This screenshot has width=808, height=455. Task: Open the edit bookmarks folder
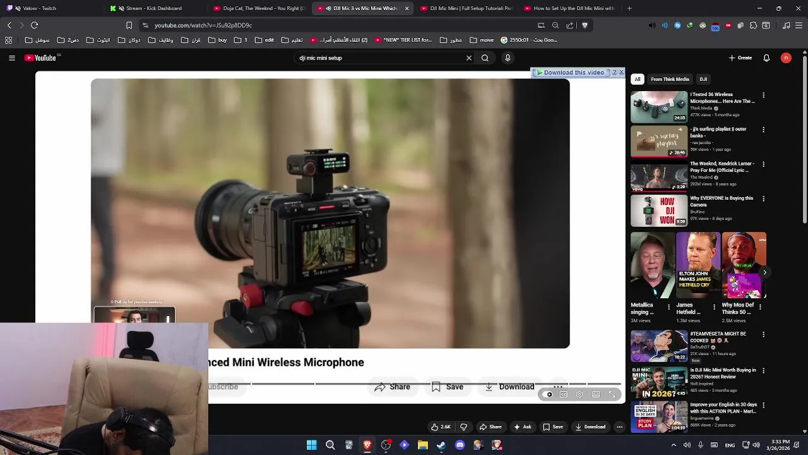[x=264, y=40]
